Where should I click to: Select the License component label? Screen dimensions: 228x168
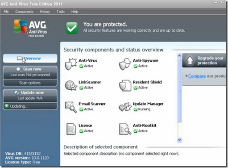point(85,126)
